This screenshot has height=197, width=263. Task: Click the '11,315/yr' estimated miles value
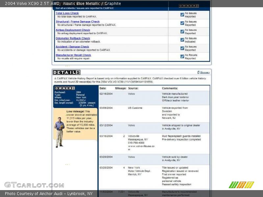click(81, 100)
